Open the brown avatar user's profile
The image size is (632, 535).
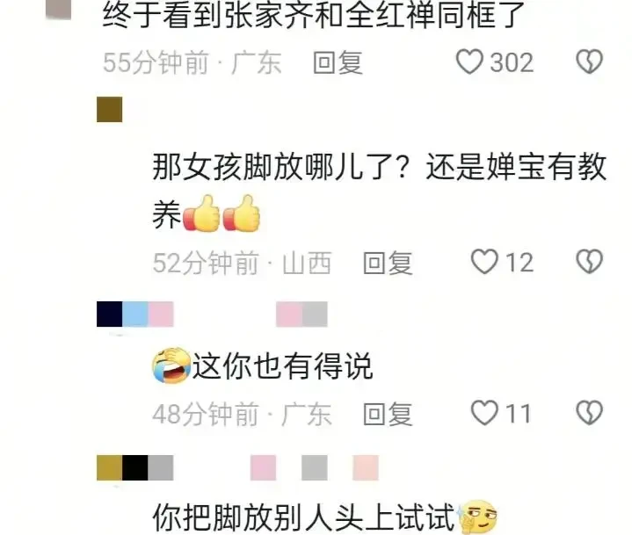point(110,109)
